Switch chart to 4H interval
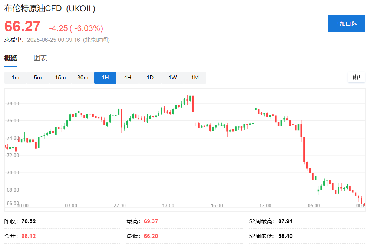This screenshot has height=248, width=372. click(x=128, y=78)
